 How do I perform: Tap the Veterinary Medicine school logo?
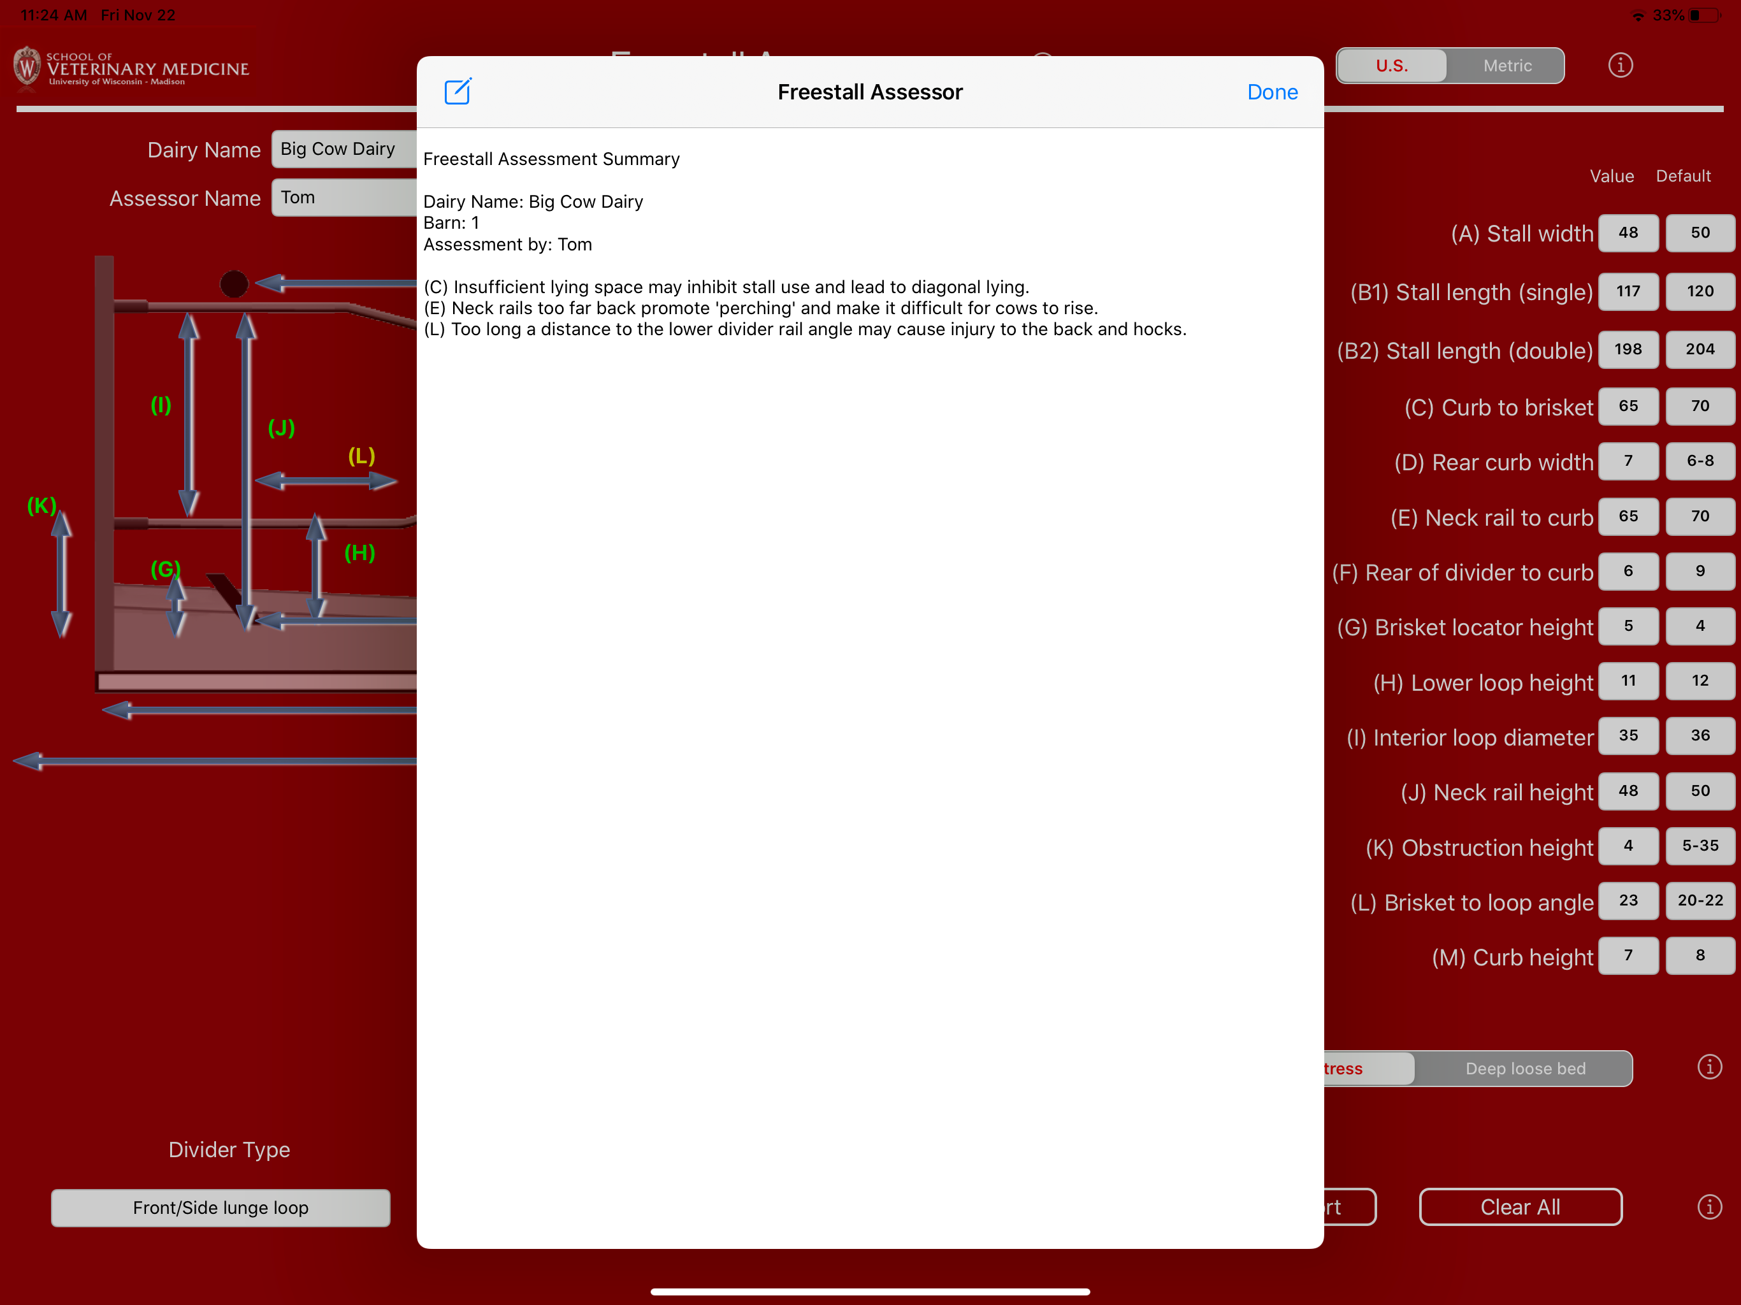(x=131, y=68)
